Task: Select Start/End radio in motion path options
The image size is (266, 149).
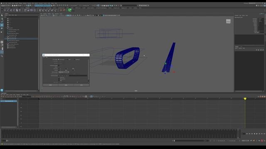Action: (x=74, y=60)
